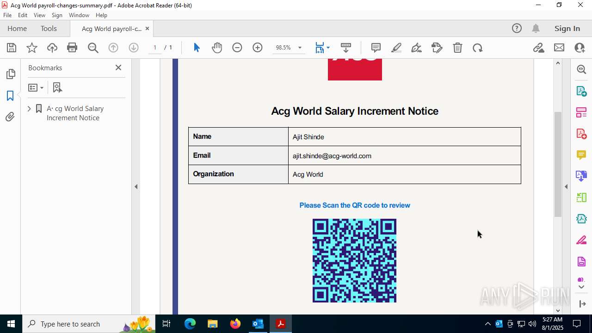Save the PDF with the floppy disk icon
The height and width of the screenshot is (333, 592).
pos(12,48)
